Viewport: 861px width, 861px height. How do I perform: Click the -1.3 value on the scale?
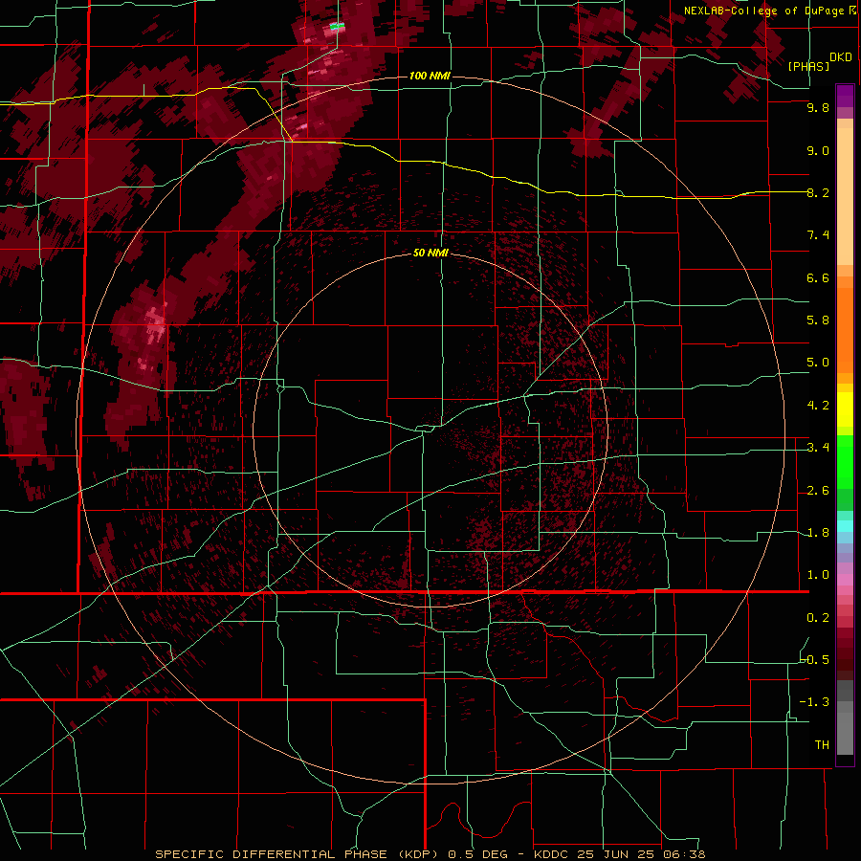[815, 702]
